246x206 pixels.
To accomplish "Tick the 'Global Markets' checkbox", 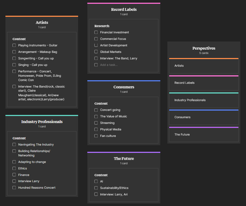I will (x=96, y=52).
